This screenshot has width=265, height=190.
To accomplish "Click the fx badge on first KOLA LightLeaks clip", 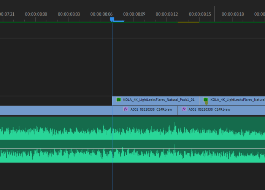I will (x=119, y=100).
